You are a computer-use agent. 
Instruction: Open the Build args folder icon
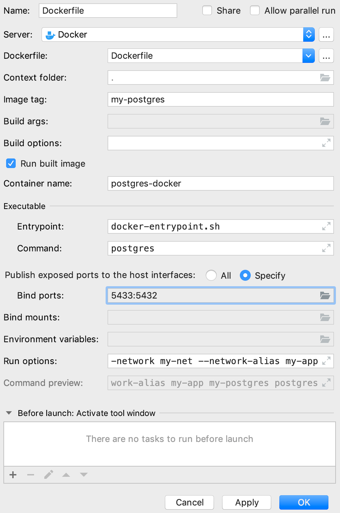pos(325,121)
